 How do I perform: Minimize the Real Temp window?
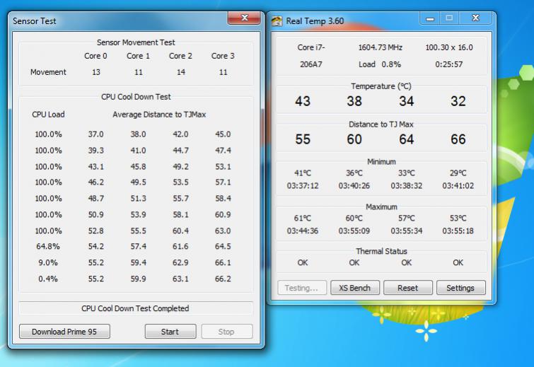pyautogui.click(x=430, y=18)
